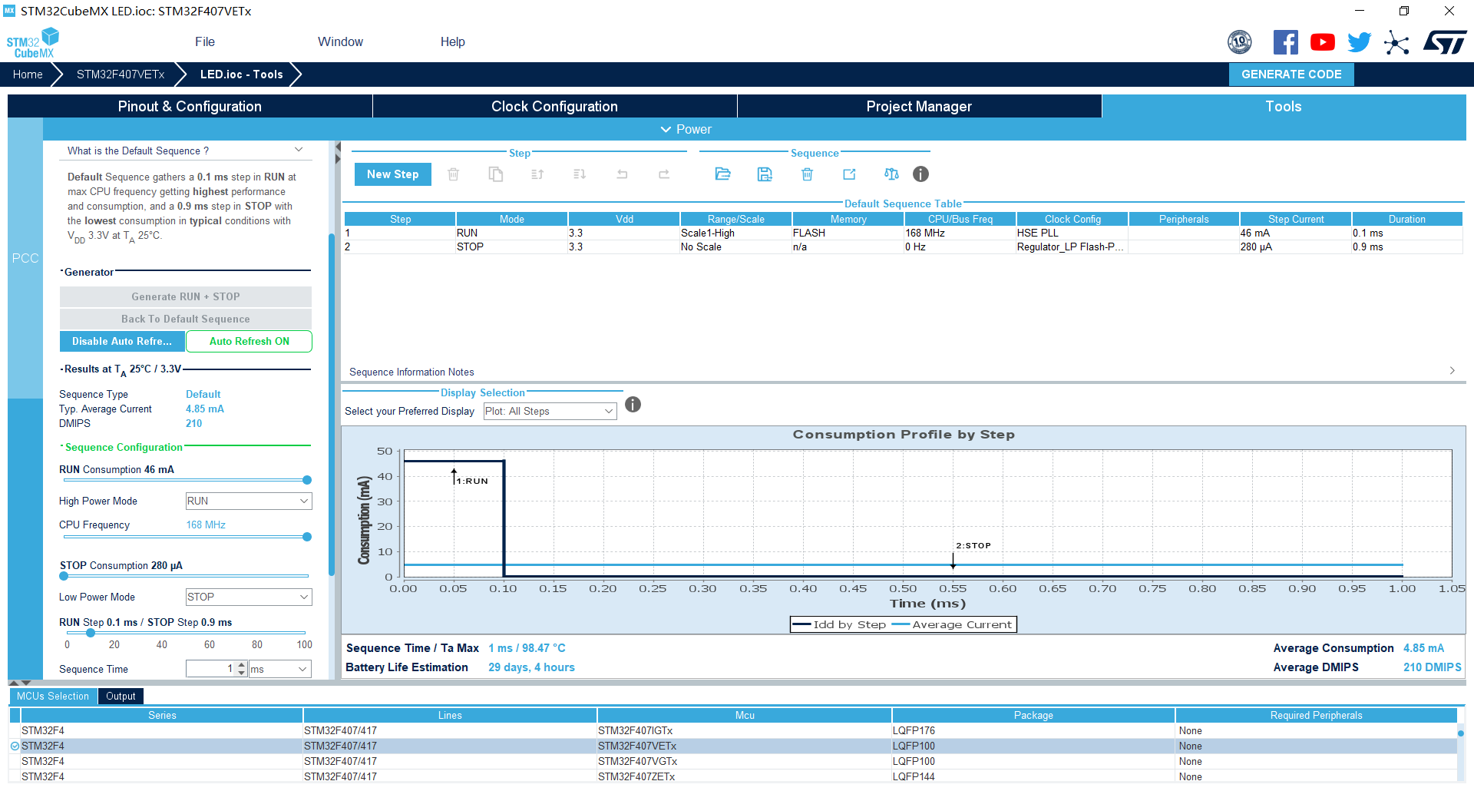
Task: Open ST Facebook page icon
Action: 1285,42
